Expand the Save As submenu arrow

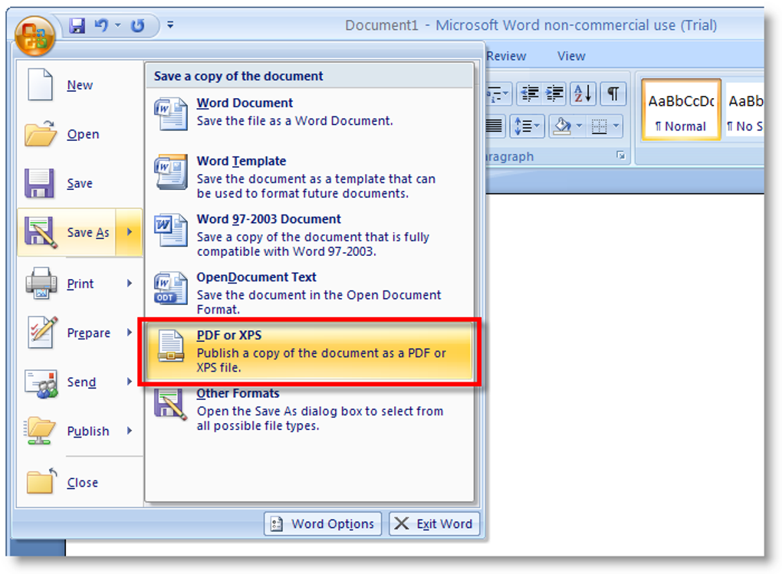click(x=129, y=232)
